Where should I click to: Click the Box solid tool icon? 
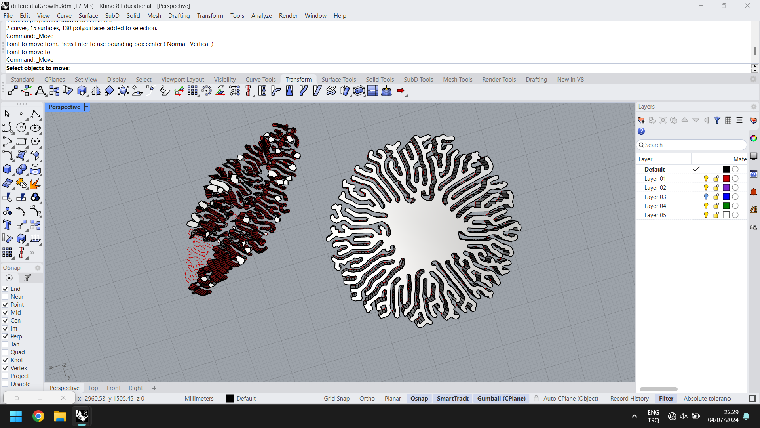[7, 169]
